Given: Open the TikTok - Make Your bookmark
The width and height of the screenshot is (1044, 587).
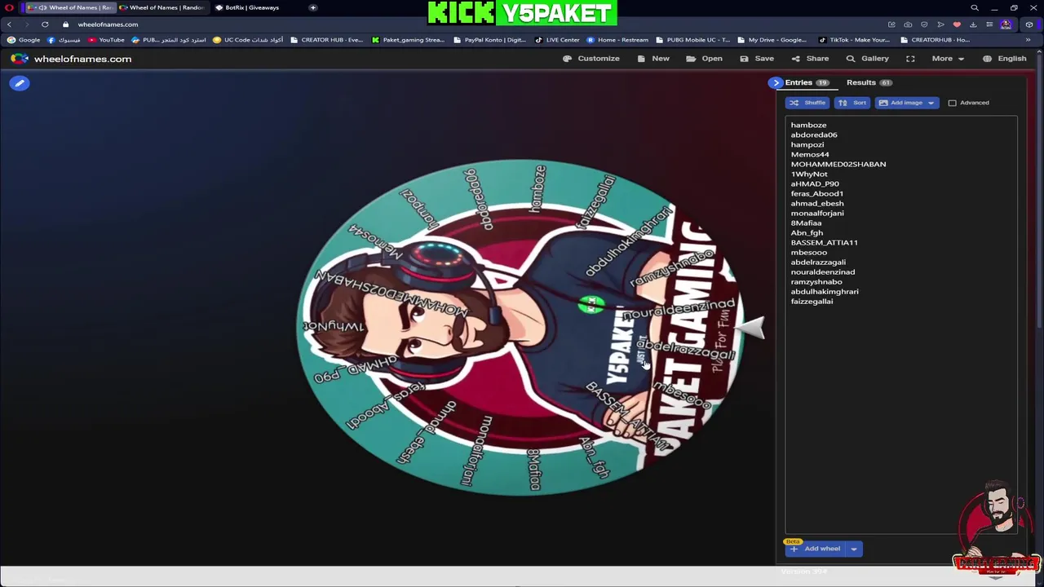Looking at the screenshot, I should [853, 40].
